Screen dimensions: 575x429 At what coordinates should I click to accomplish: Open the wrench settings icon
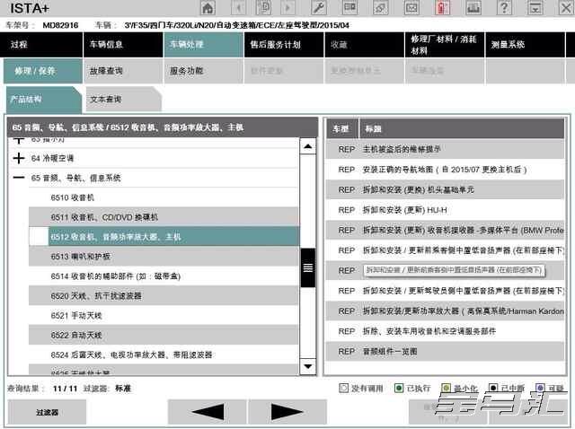pos(319,8)
